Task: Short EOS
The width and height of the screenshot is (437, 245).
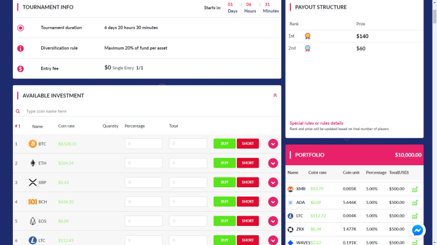Action: (247, 221)
